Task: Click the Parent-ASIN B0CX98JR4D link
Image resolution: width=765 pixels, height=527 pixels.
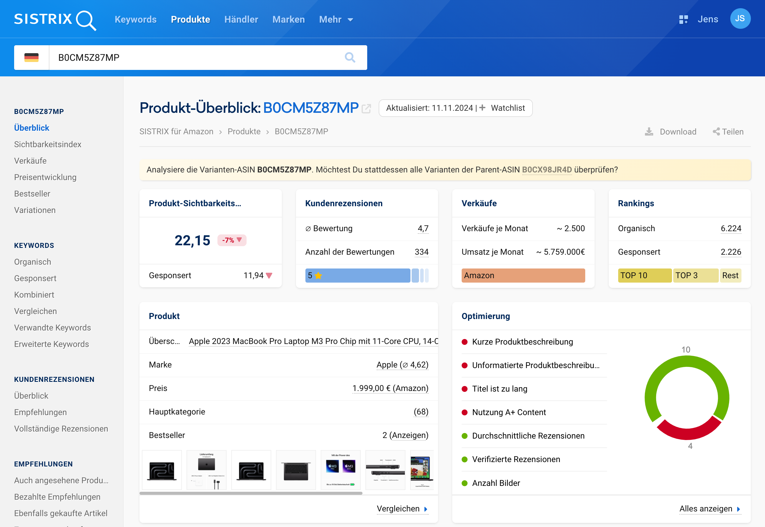Action: (547, 169)
